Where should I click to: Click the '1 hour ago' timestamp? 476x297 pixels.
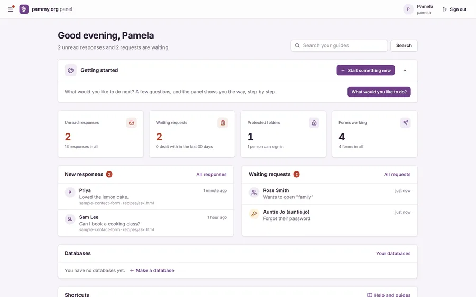coord(217,217)
